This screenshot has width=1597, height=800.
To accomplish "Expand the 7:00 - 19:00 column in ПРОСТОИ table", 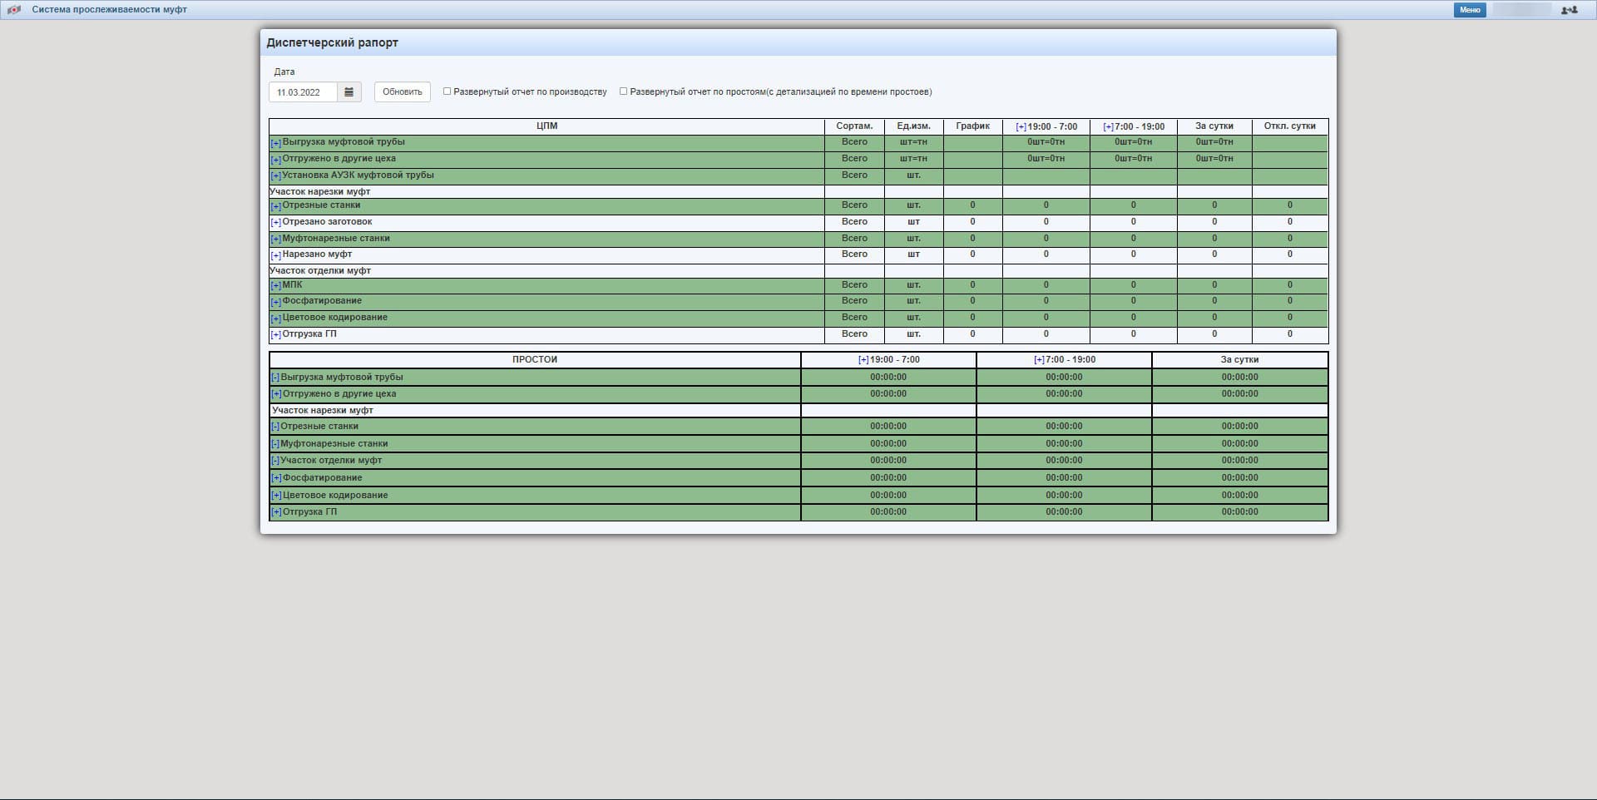I will [x=1039, y=360].
